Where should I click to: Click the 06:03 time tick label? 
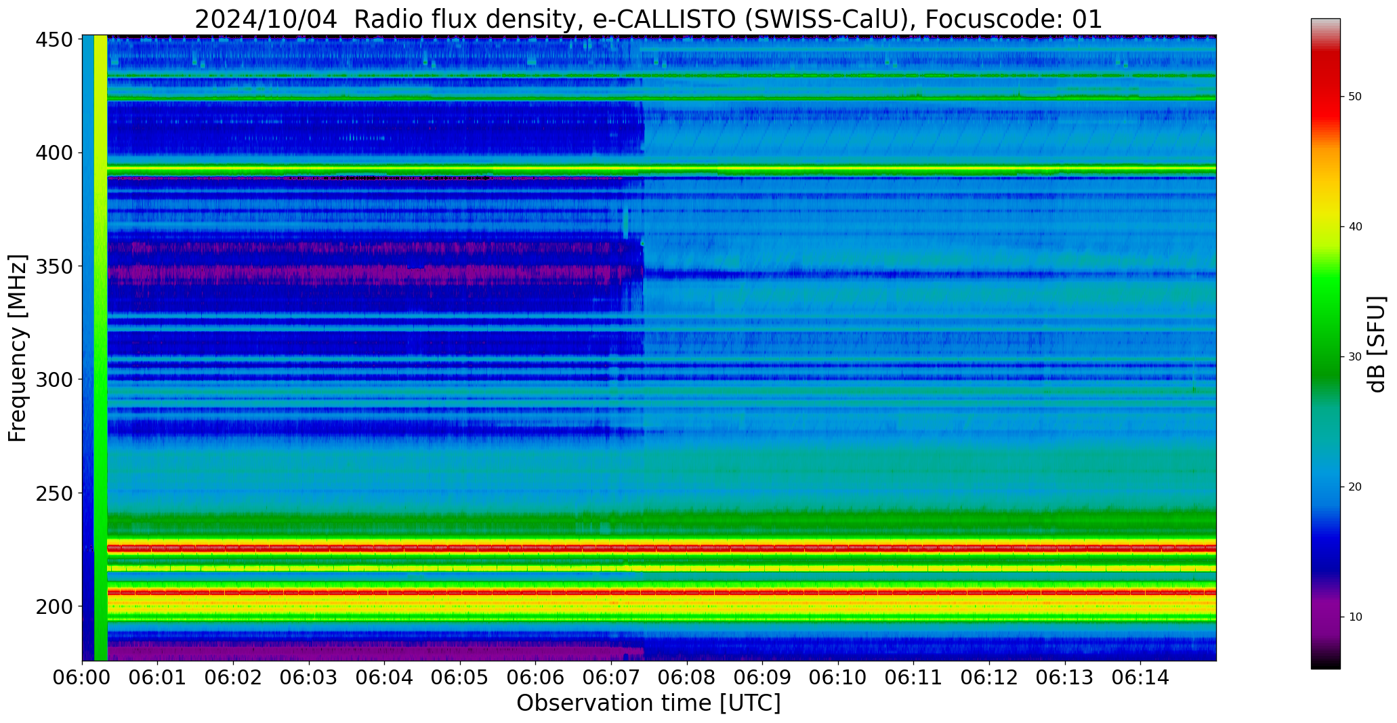click(x=310, y=678)
